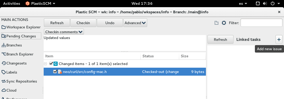Click the dotted selection rectangle icon
The width and height of the screenshot is (284, 99).
click(x=217, y=23)
